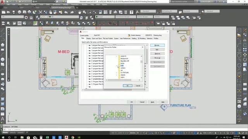Expand the ACAD PC folder node
Image resolution: width=248 pixels, height=139 pixels.
pyautogui.click(x=117, y=56)
